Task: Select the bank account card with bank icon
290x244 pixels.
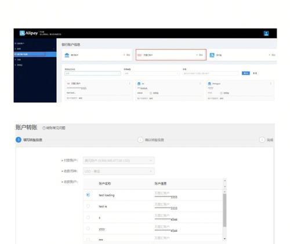Action: tap(97, 55)
